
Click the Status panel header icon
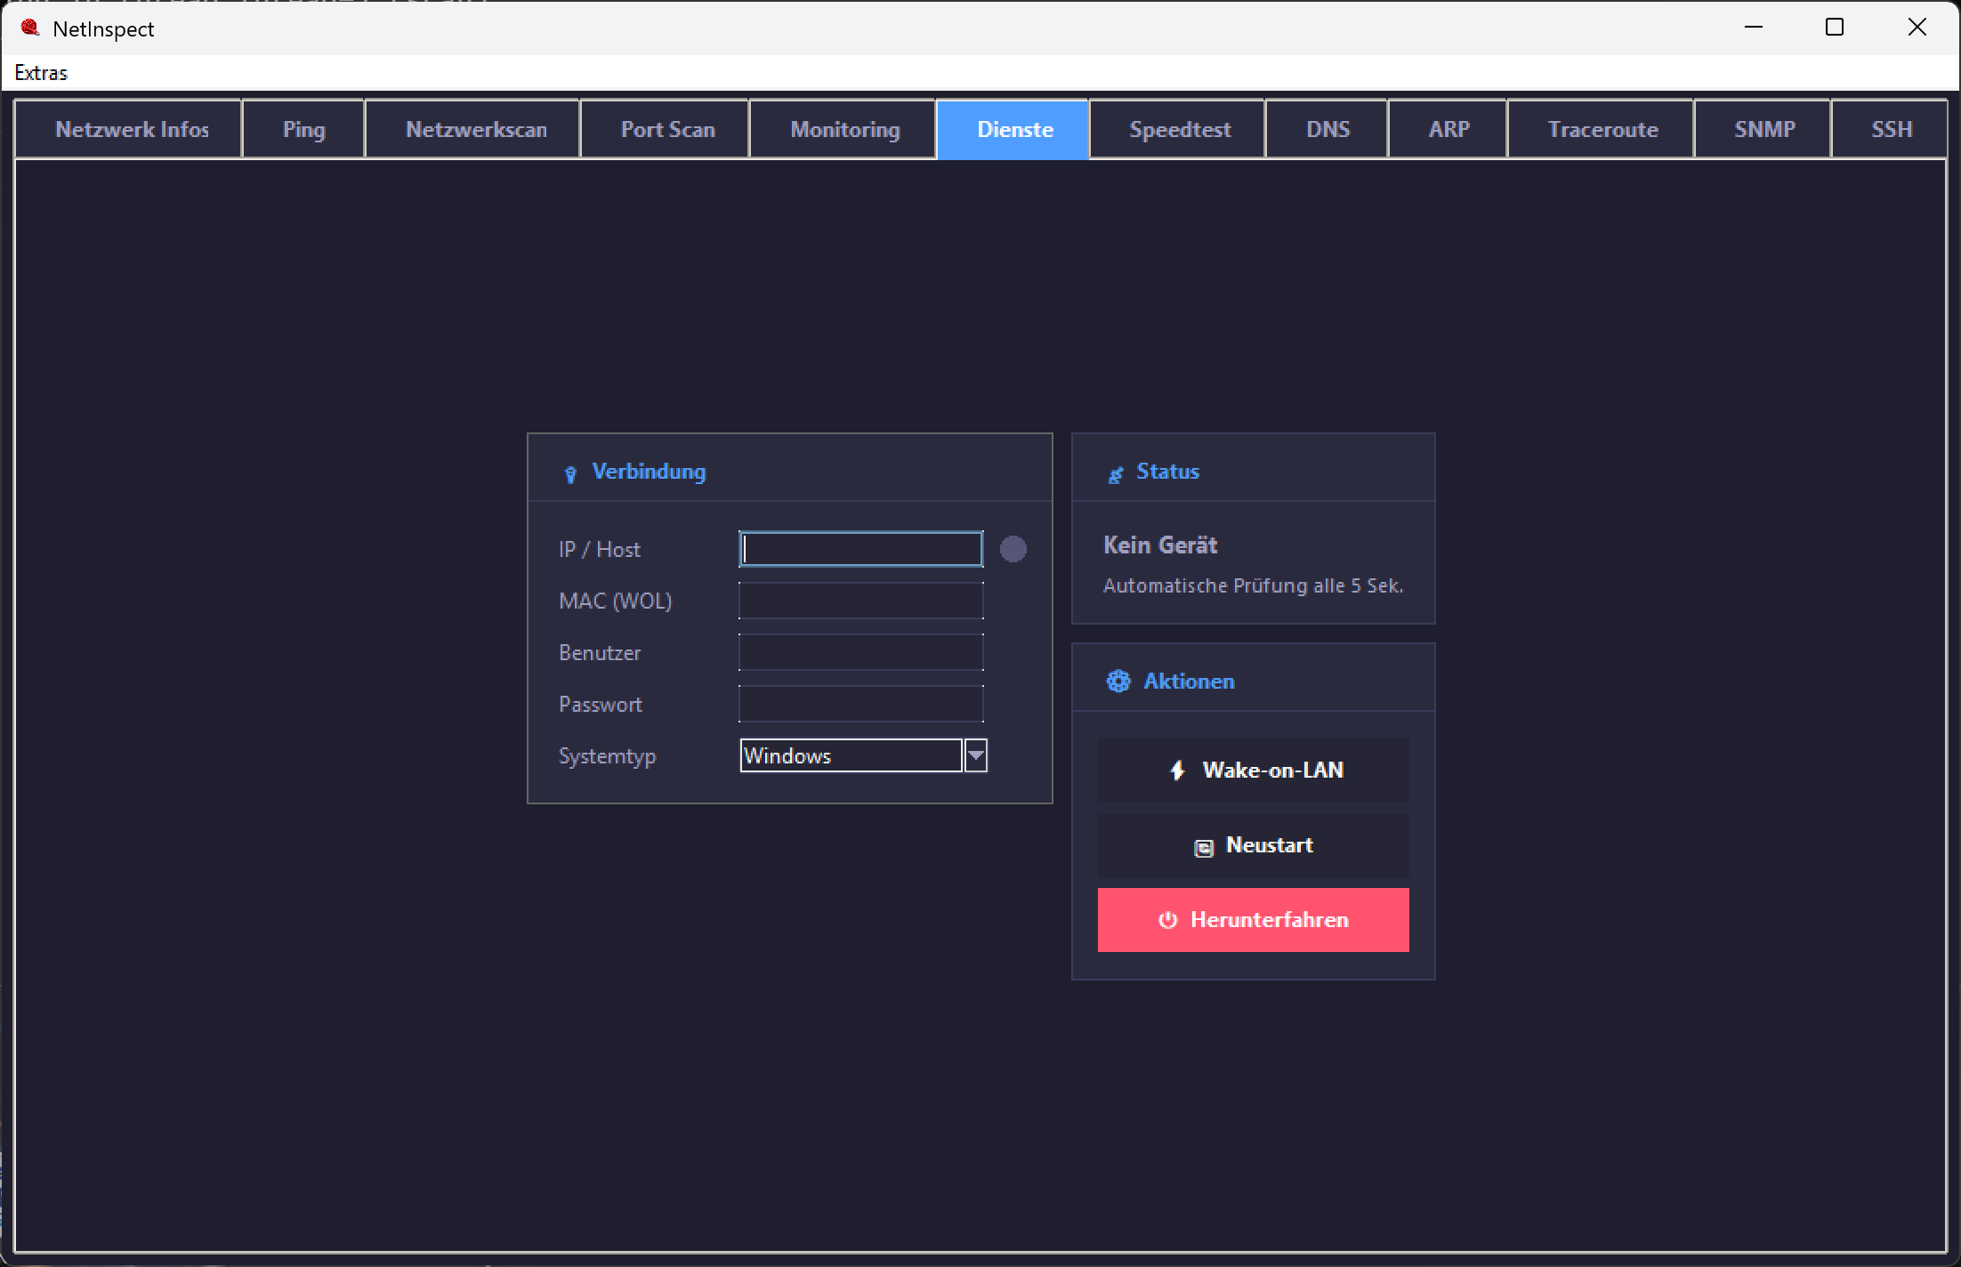point(1115,474)
